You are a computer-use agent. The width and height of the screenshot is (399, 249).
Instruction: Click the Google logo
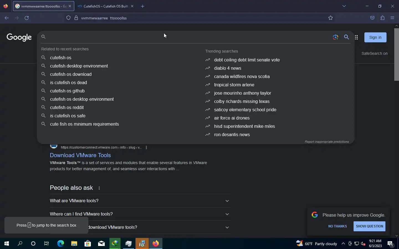click(x=19, y=37)
